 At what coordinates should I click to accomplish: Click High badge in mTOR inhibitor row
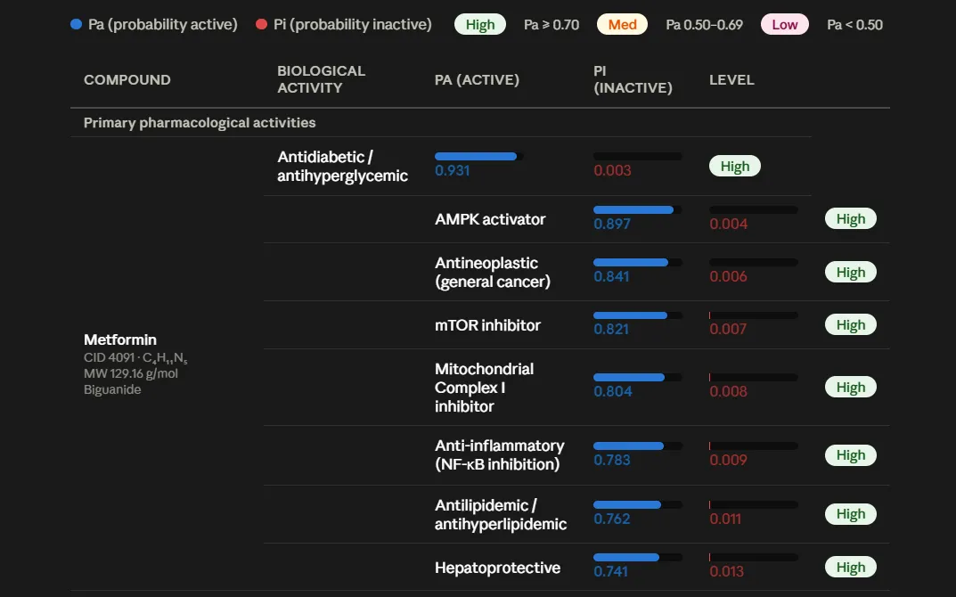(851, 325)
